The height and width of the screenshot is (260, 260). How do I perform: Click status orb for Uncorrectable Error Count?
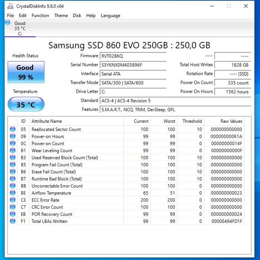(13, 186)
